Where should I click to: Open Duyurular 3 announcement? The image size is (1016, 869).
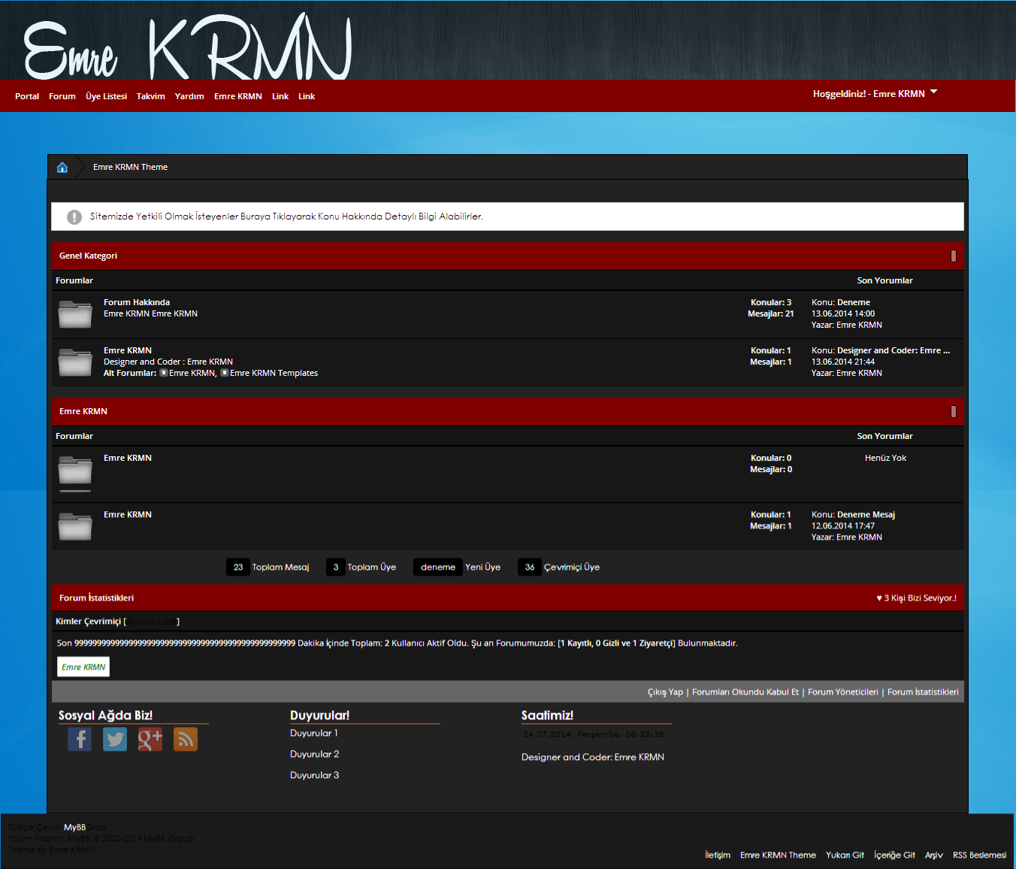point(314,775)
